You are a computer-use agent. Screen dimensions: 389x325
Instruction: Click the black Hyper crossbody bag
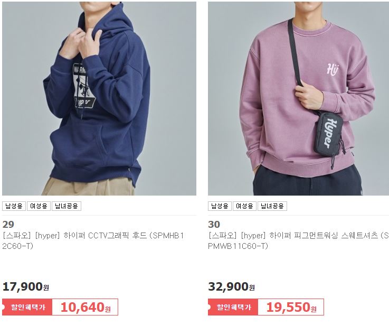(x=329, y=134)
